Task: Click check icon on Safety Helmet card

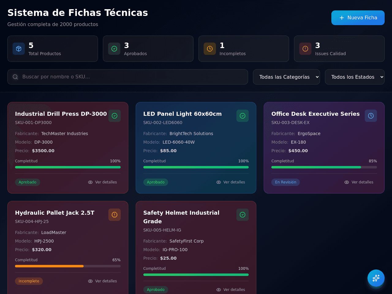Action: [243, 215]
